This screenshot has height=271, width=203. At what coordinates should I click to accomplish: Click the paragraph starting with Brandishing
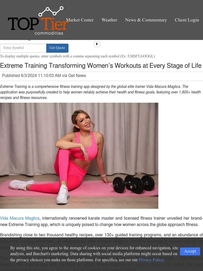click(x=101, y=241)
